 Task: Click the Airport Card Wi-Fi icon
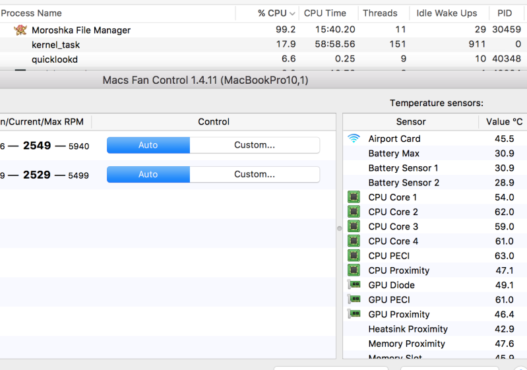coord(354,139)
